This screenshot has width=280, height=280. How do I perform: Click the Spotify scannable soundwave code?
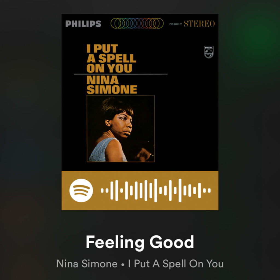coord(156,190)
